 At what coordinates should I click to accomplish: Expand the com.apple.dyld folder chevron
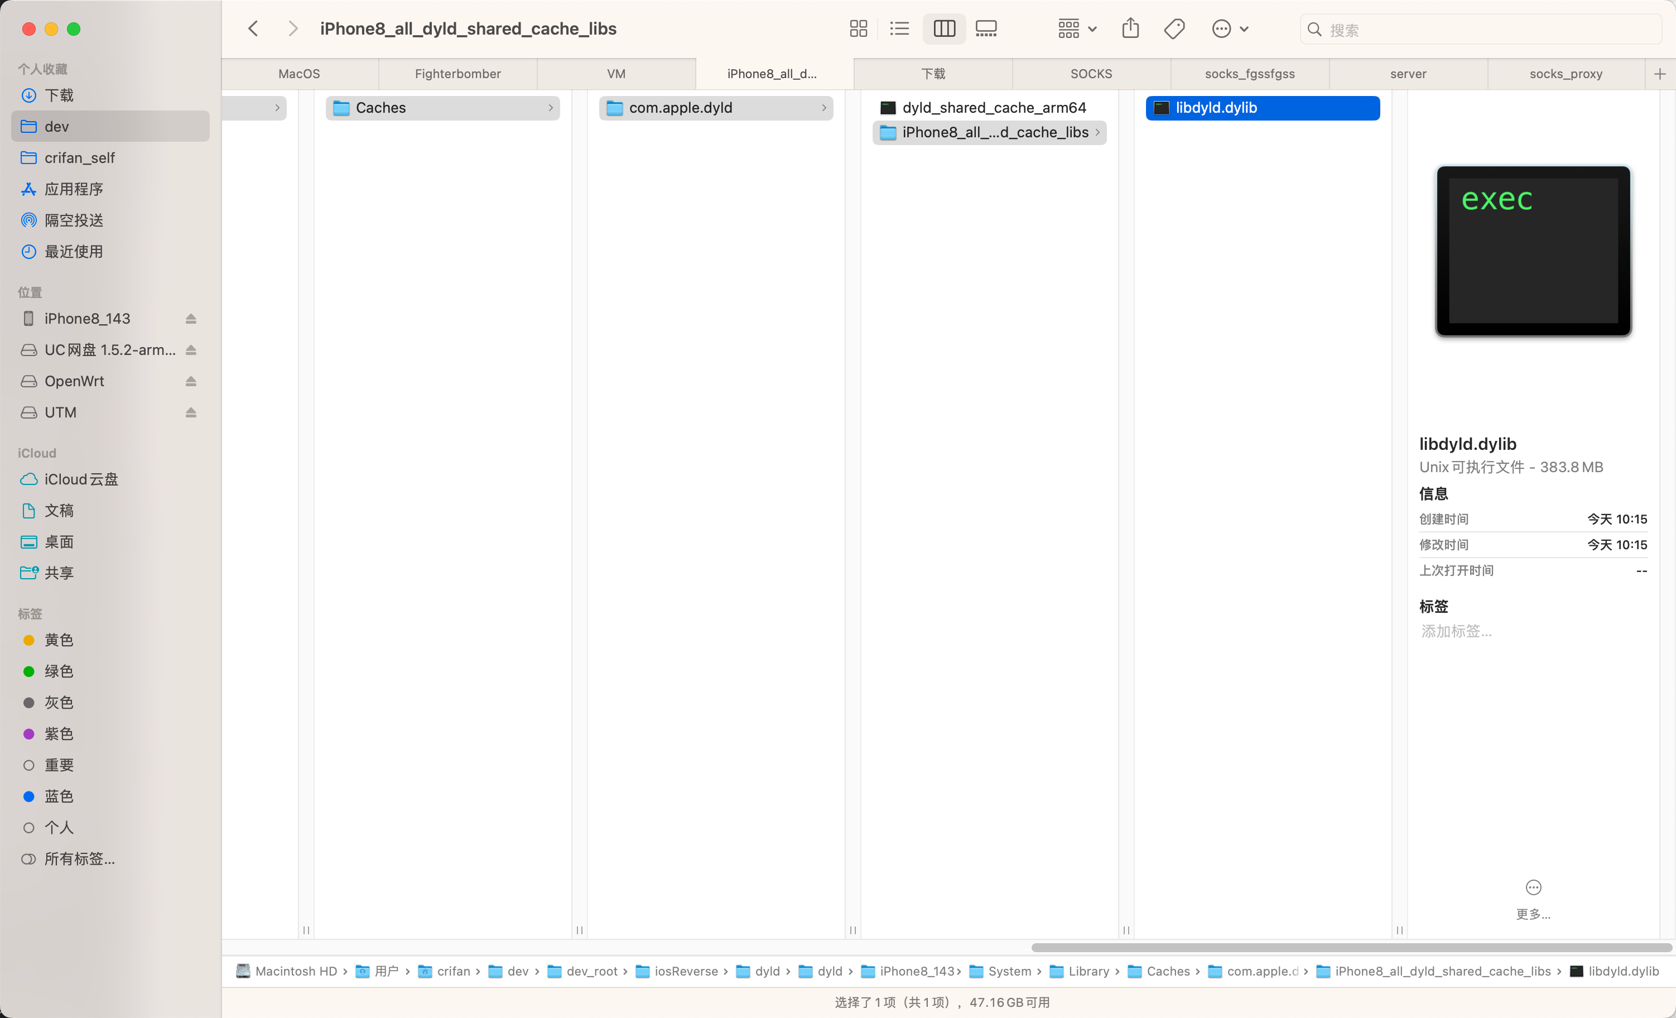click(x=823, y=108)
